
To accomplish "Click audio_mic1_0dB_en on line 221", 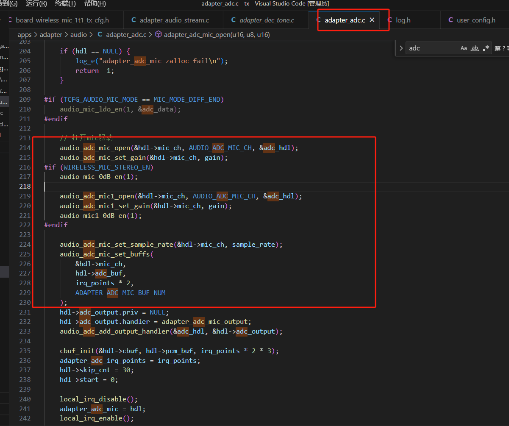I will (93, 216).
